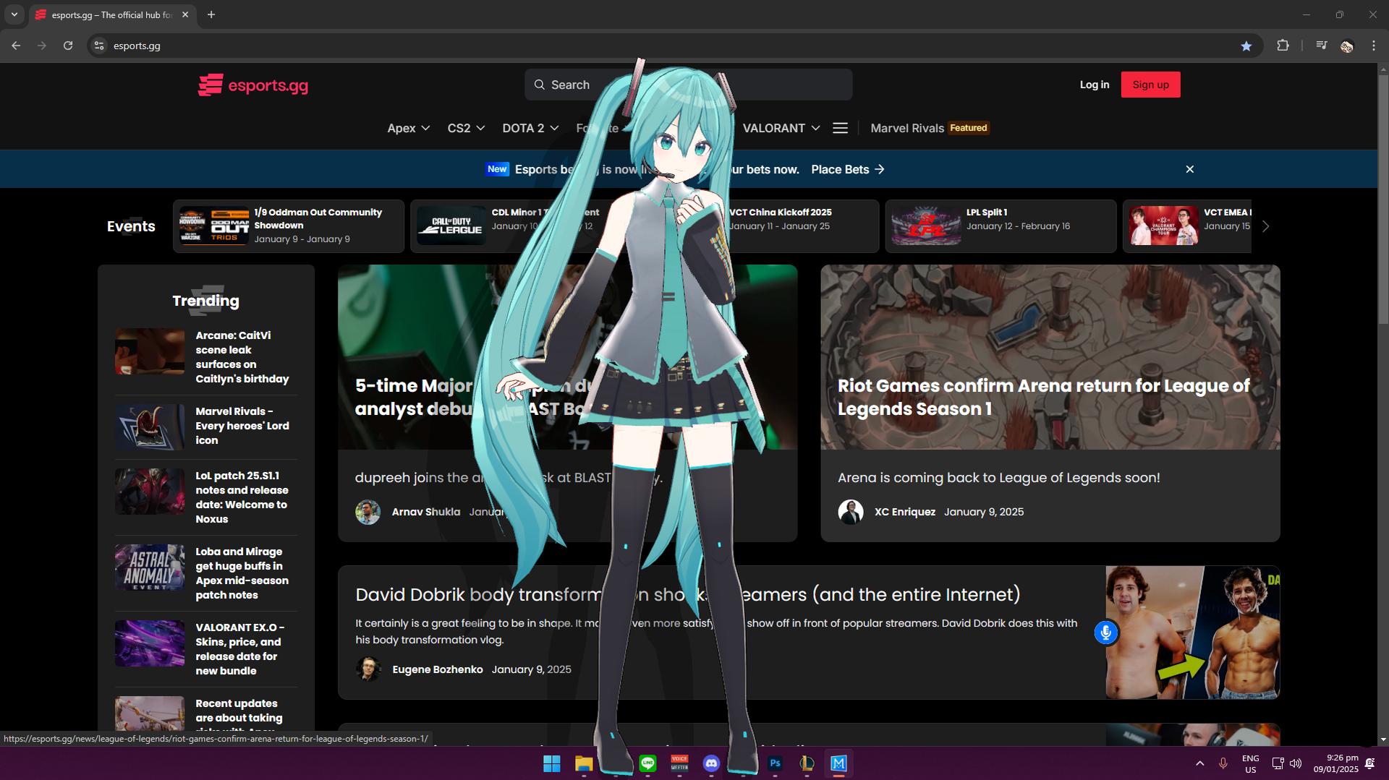Open the DOTA 2 navigation menu
The image size is (1389, 780).
tap(530, 128)
